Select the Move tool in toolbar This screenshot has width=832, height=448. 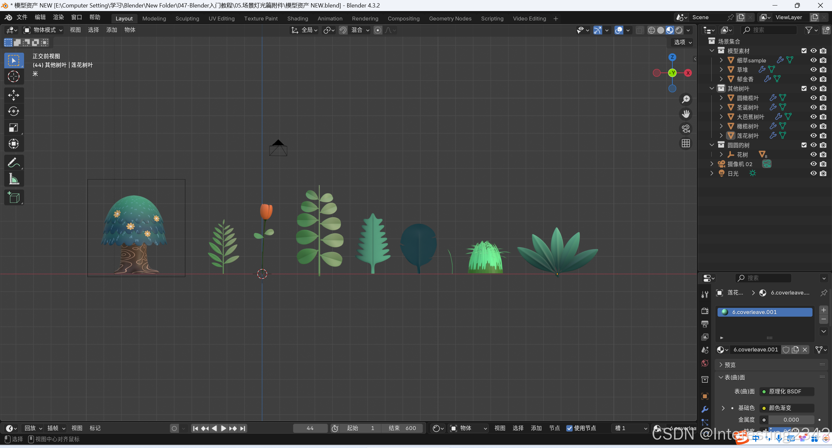click(14, 95)
